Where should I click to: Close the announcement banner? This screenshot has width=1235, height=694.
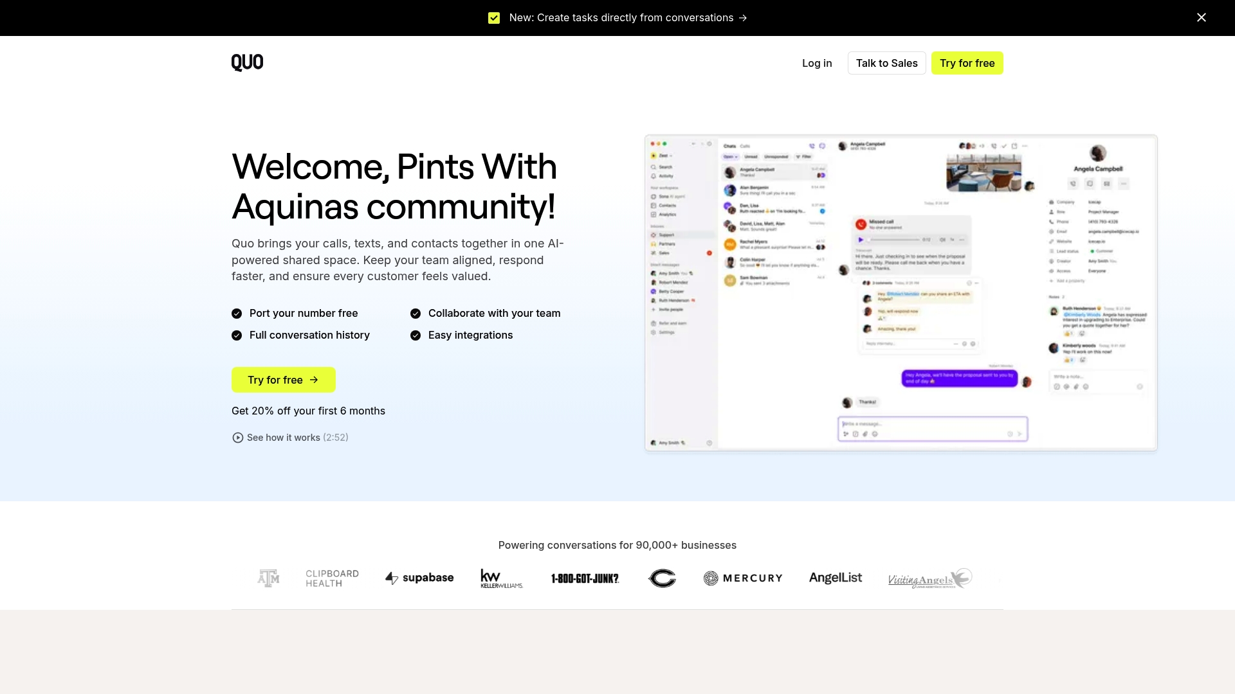pos(1201,17)
